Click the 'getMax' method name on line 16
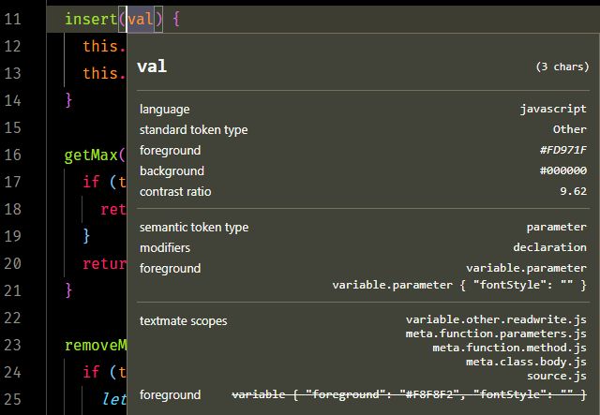600x415 pixels. [91, 155]
